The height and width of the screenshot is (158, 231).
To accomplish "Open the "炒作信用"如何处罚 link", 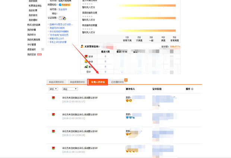I will click(59, 35).
